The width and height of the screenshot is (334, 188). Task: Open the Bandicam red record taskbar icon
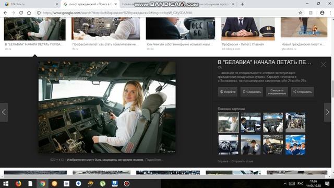(126, 183)
